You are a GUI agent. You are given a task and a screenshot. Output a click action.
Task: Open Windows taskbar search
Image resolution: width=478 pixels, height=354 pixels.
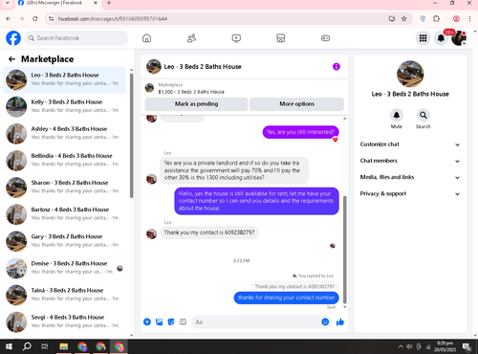[27, 346]
